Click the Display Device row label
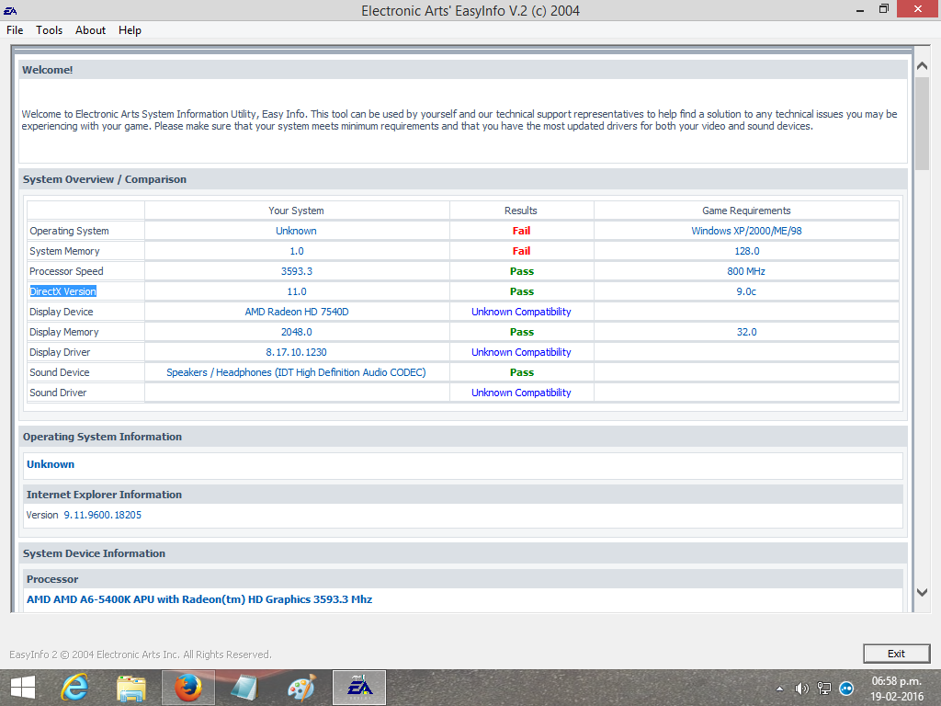This screenshot has width=941, height=706. [x=62, y=312]
